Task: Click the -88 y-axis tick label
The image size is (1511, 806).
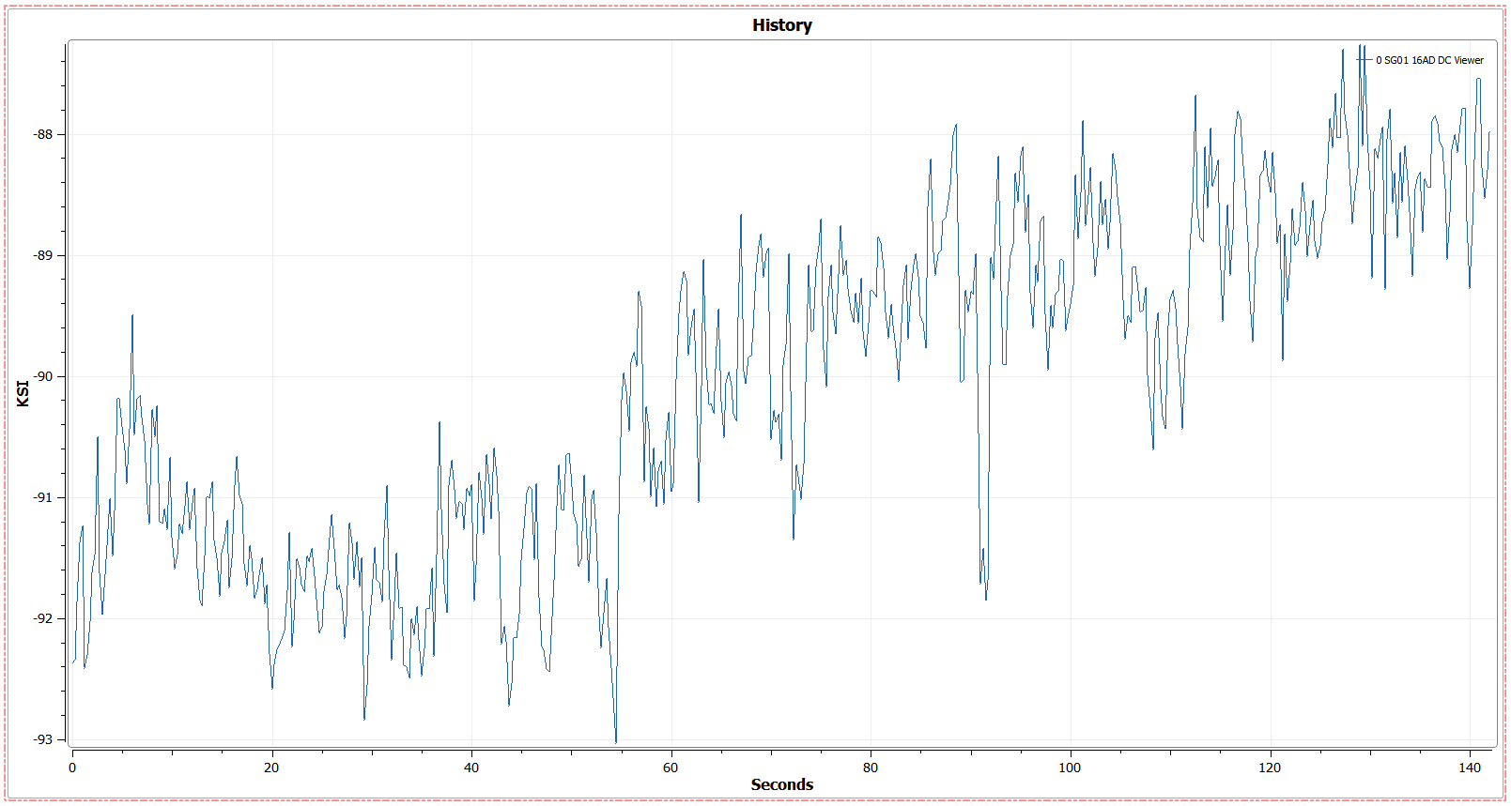Action: [43, 134]
